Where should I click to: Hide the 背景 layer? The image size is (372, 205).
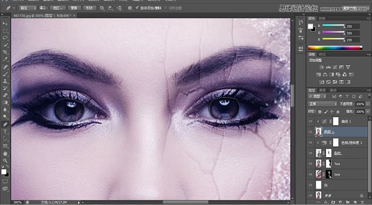point(310,195)
